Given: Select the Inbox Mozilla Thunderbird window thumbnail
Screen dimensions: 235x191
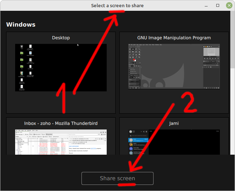Looking at the screenshot, I should [x=61, y=142].
